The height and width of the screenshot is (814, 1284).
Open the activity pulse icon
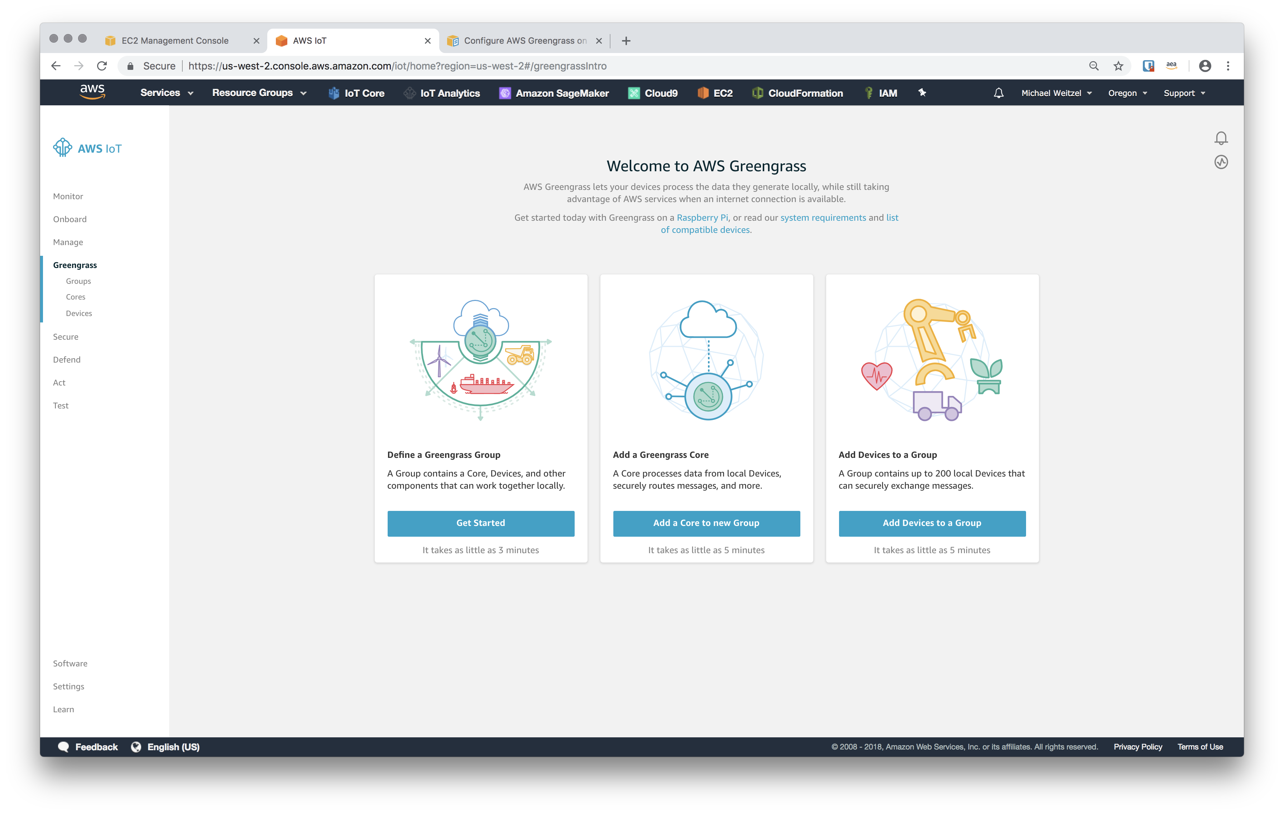tap(1221, 162)
